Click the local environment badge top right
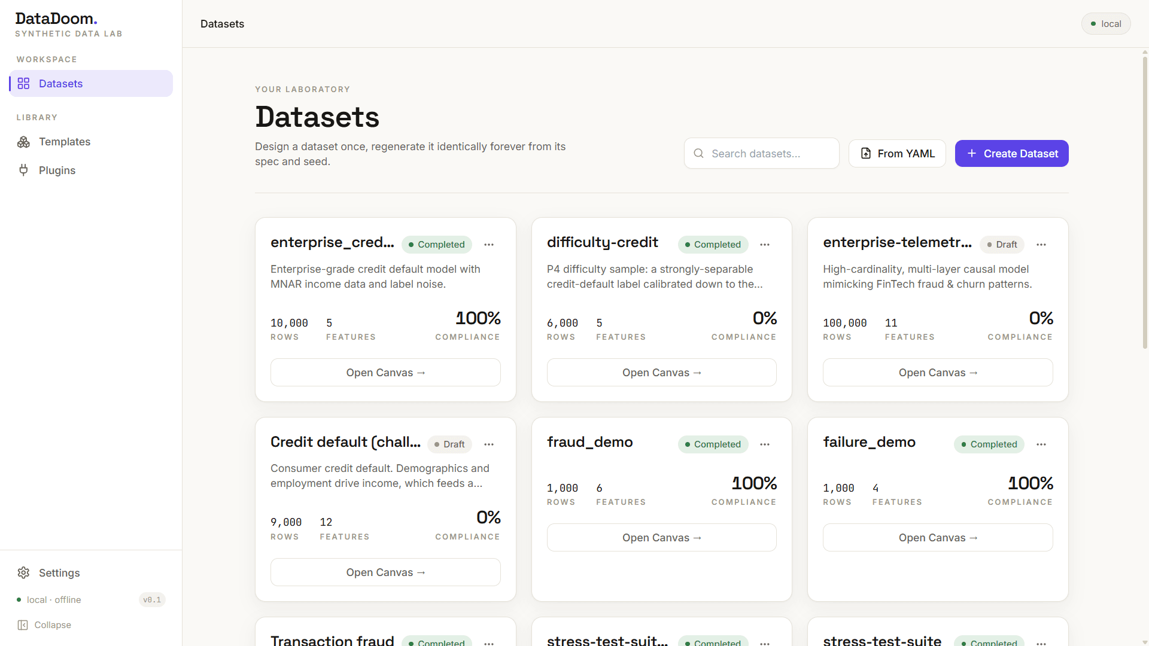1149x646 pixels. [1106, 24]
